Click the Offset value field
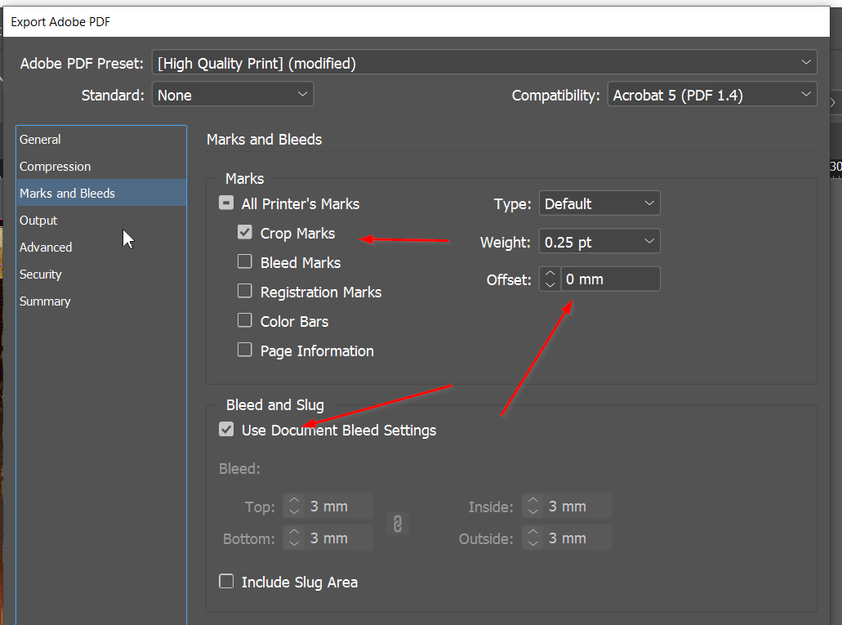This screenshot has height=625, width=842. (609, 279)
